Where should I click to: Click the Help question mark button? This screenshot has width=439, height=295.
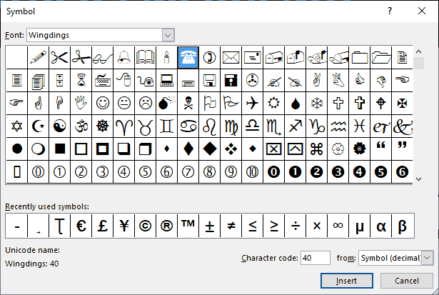click(x=390, y=11)
